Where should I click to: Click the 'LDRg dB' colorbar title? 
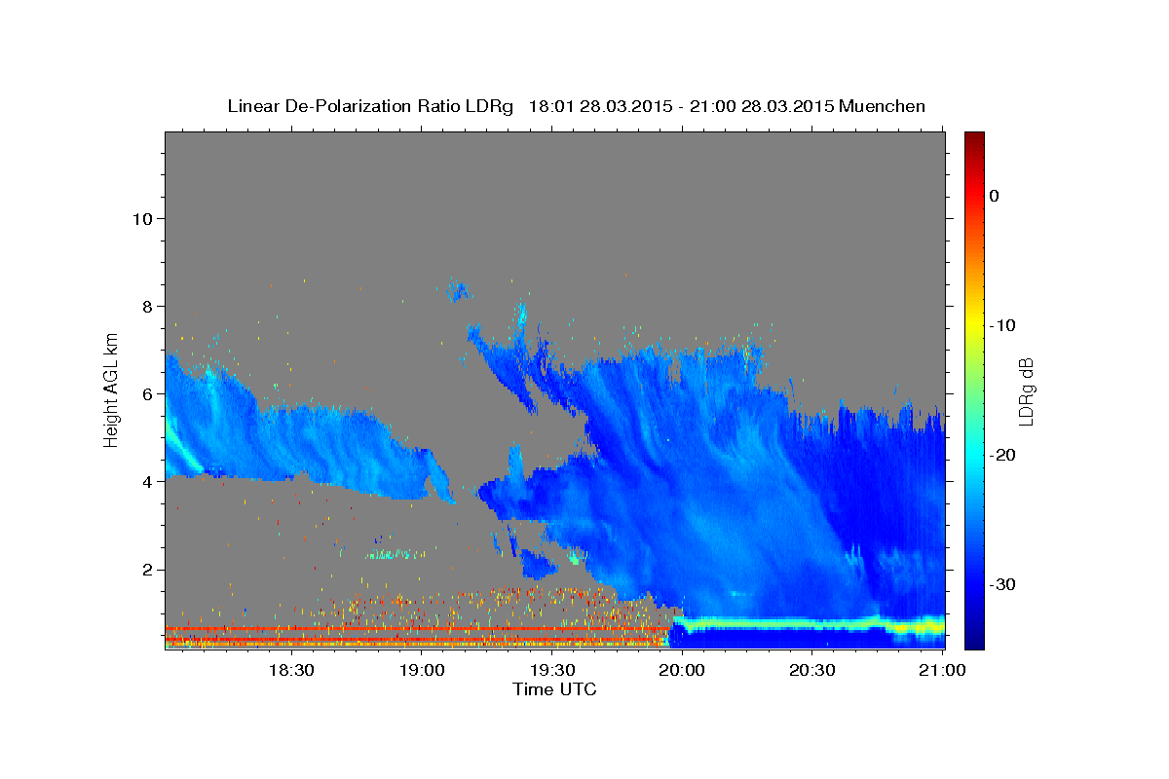click(1025, 390)
